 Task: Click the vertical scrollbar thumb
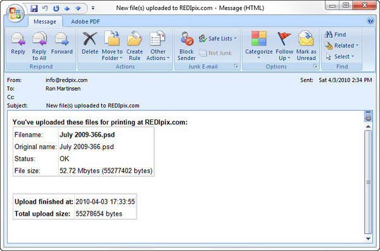click(368, 182)
